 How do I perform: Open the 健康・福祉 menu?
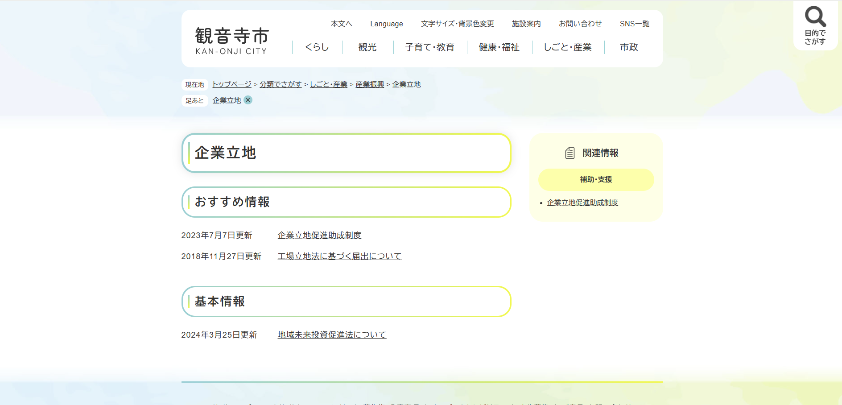tap(499, 47)
